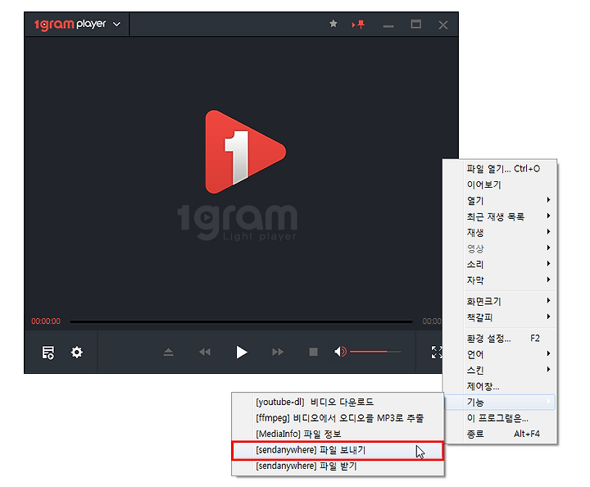Screen dimensions: 590x487
Task: Choose 종료 Alt+F4 to exit
Action: (x=500, y=434)
